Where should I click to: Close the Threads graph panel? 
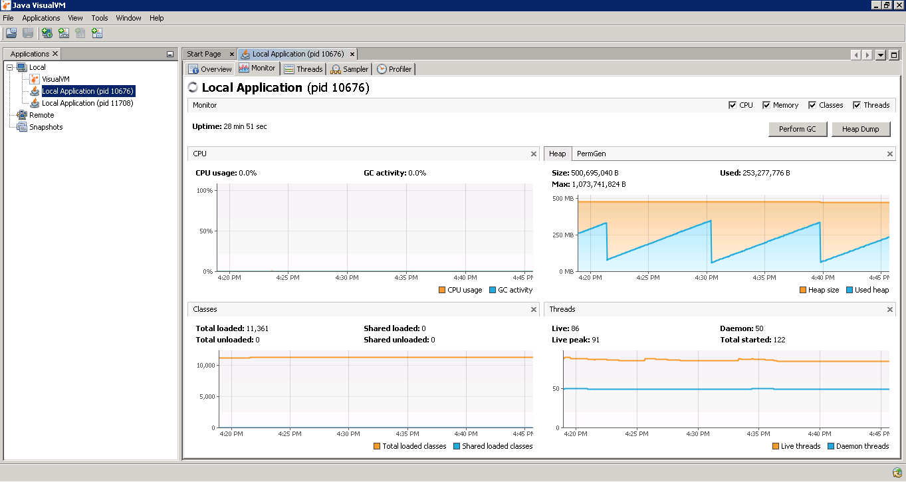coord(890,309)
